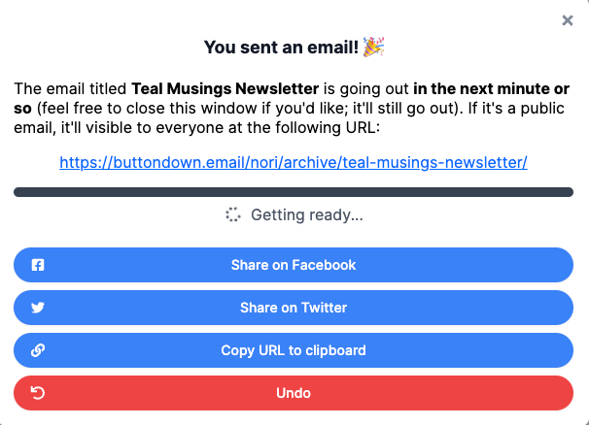Click the You sent an email heading

(280, 47)
